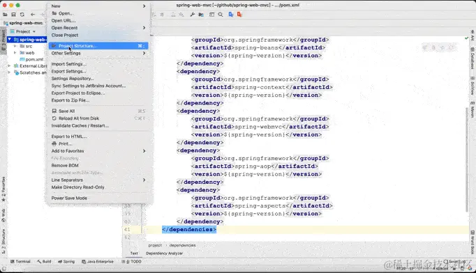Click the Save All toolbar icon
Viewport: 476px width, 273px height.
coord(13,15)
